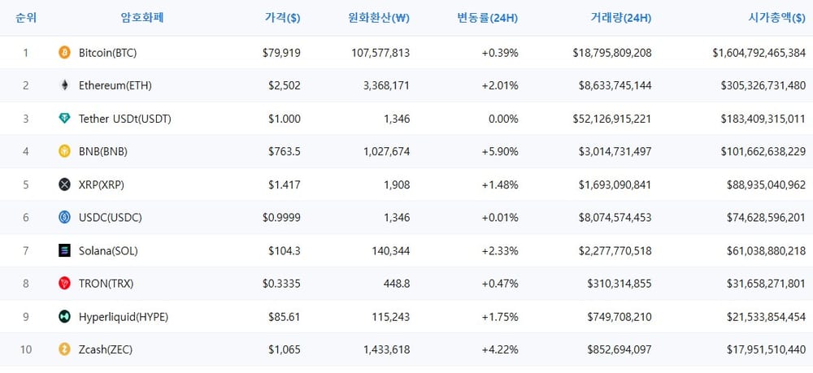813x373 pixels.
Task: Sort by the 거래량(24H) column header
Action: point(620,18)
